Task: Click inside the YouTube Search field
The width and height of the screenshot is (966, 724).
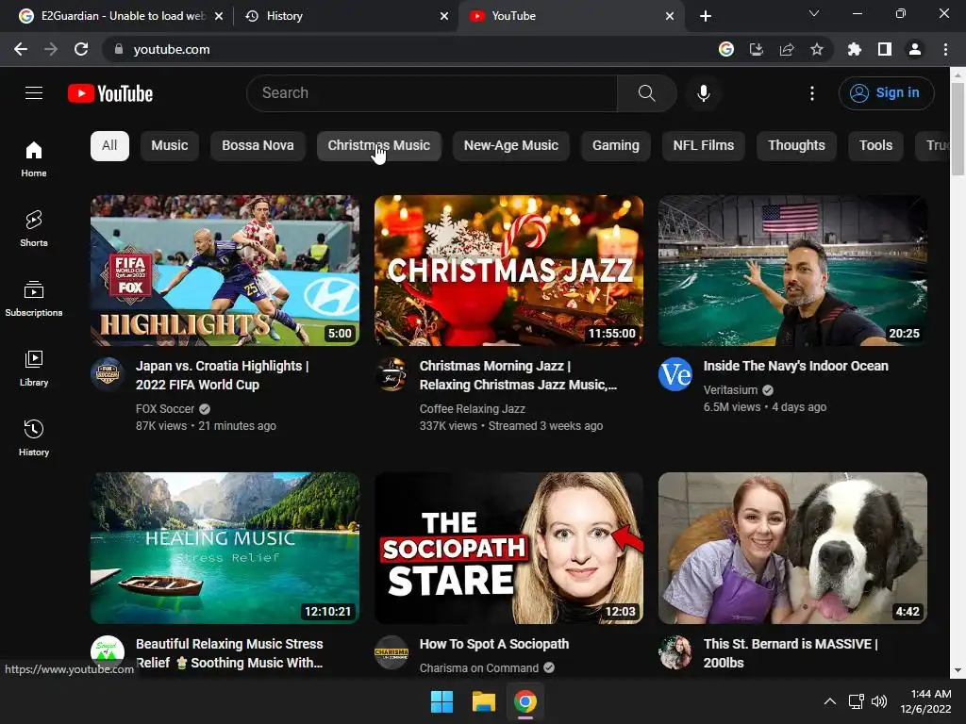Action: click(432, 93)
